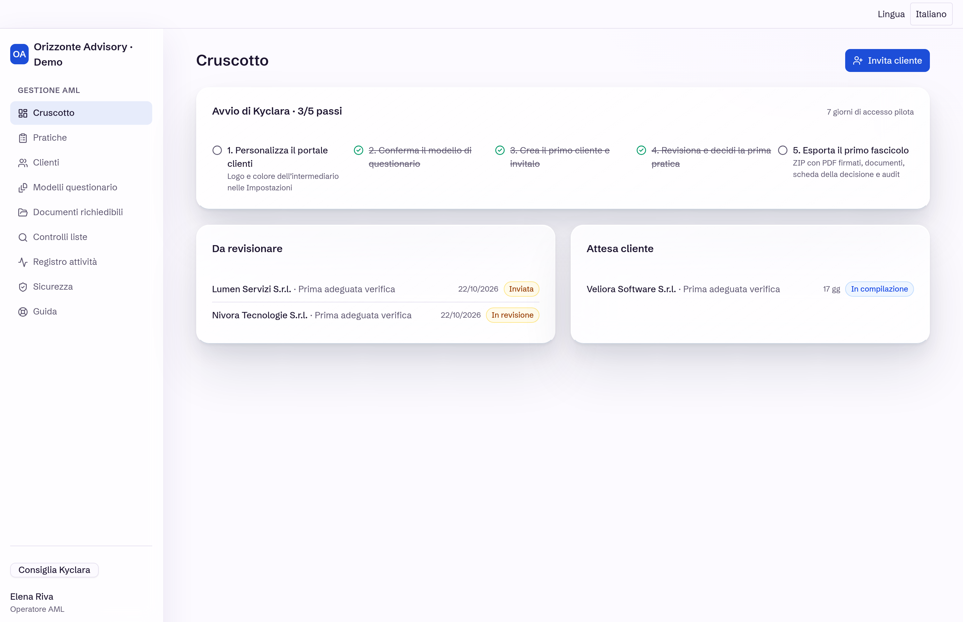Open Veliora Software S.r.l. practice row
Image resolution: width=963 pixels, height=622 pixels.
pos(750,289)
